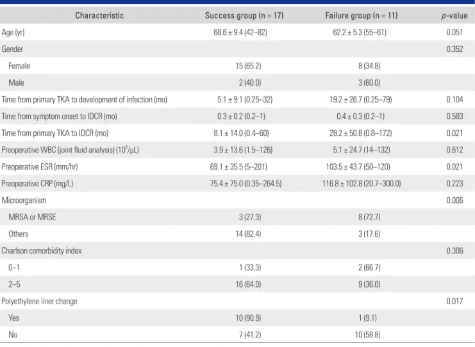Click the 'Polyethylene liner change' label
475x347 pixels.
click(x=39, y=302)
